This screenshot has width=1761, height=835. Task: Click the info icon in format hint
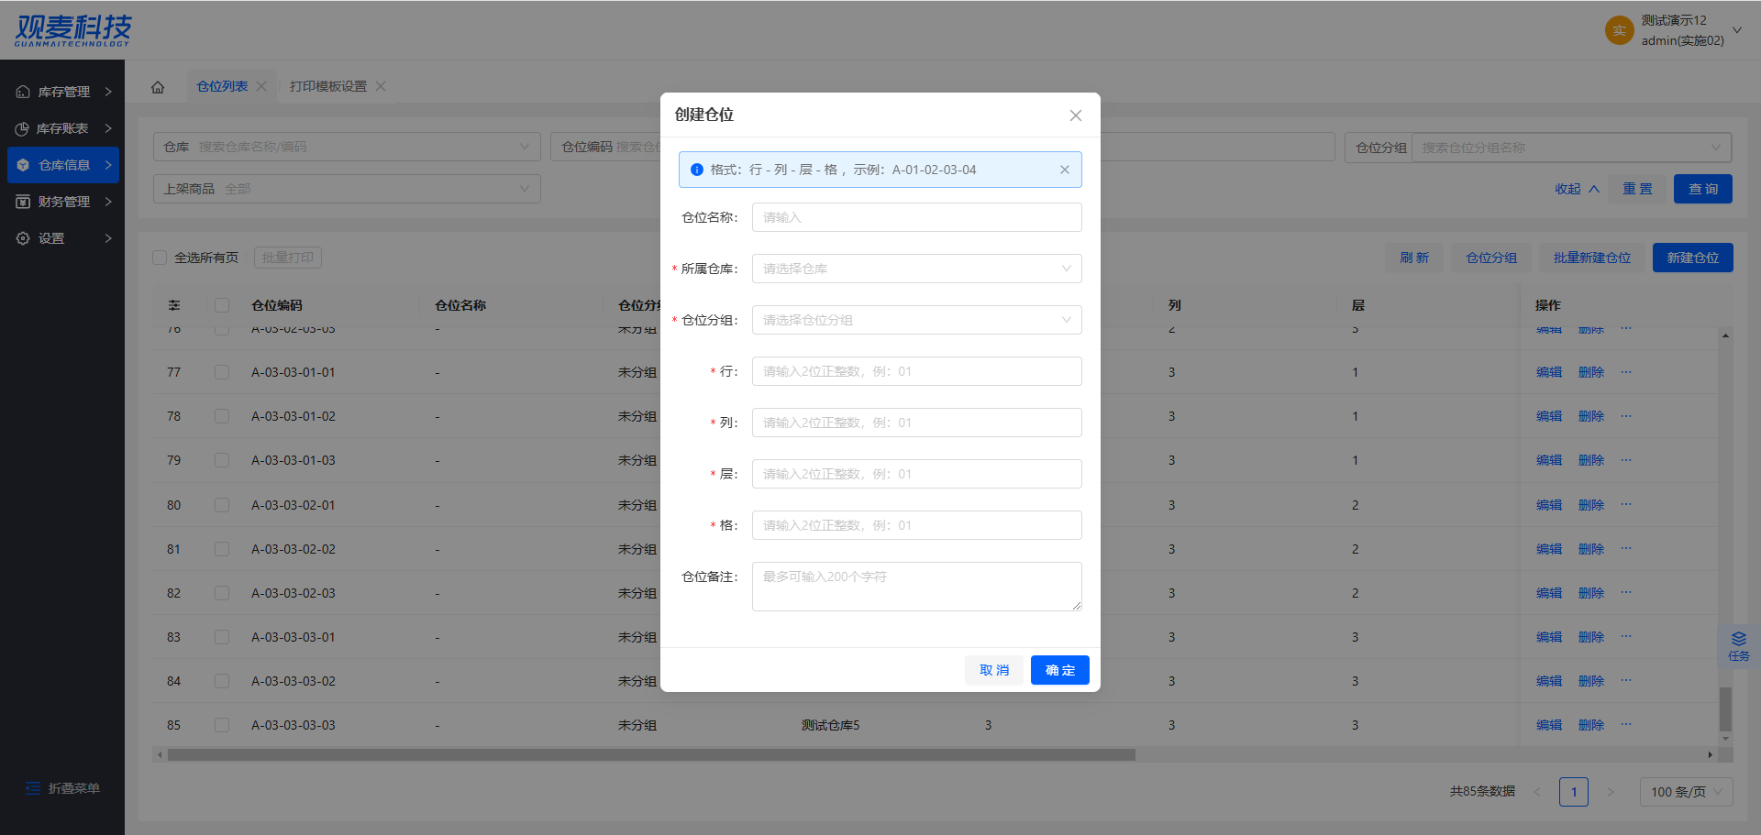click(696, 170)
